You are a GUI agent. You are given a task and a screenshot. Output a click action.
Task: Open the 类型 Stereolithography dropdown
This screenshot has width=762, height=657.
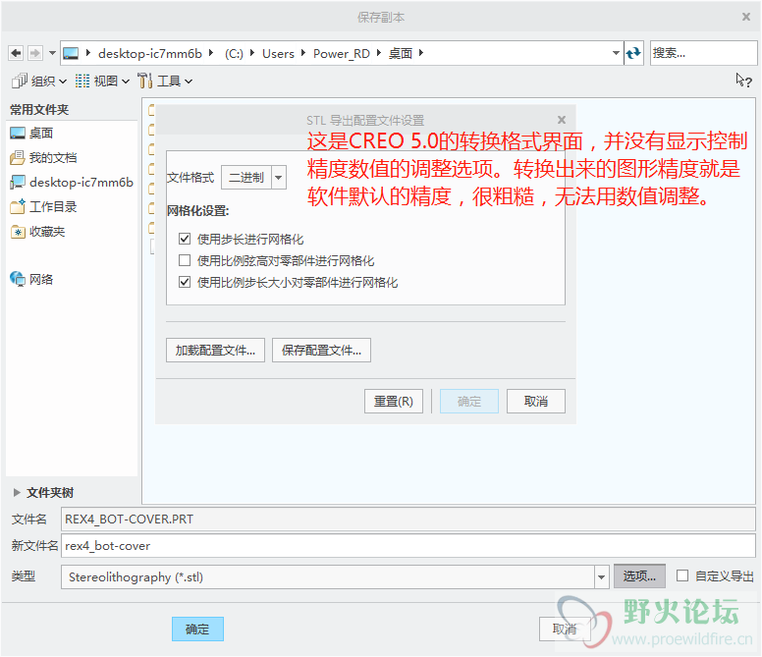pyautogui.click(x=601, y=576)
